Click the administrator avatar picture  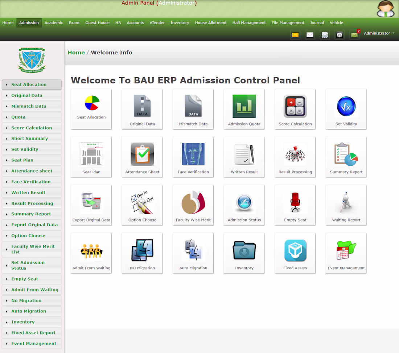coord(386,9)
